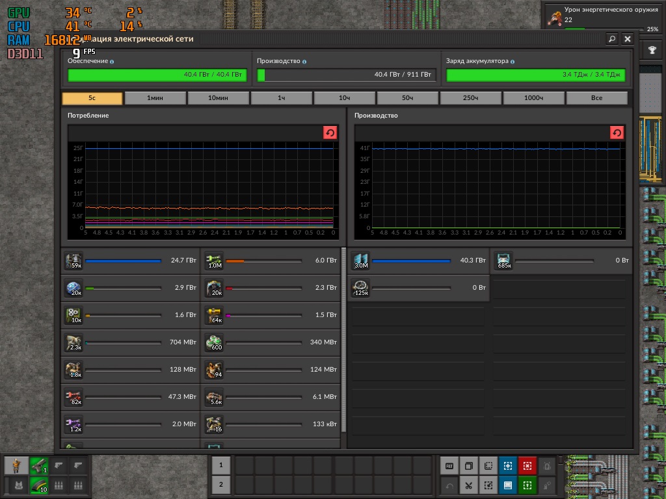The width and height of the screenshot is (666, 499).
Task: Click the cut (scissors) tool in the shortcut bar
Action: 468,485
